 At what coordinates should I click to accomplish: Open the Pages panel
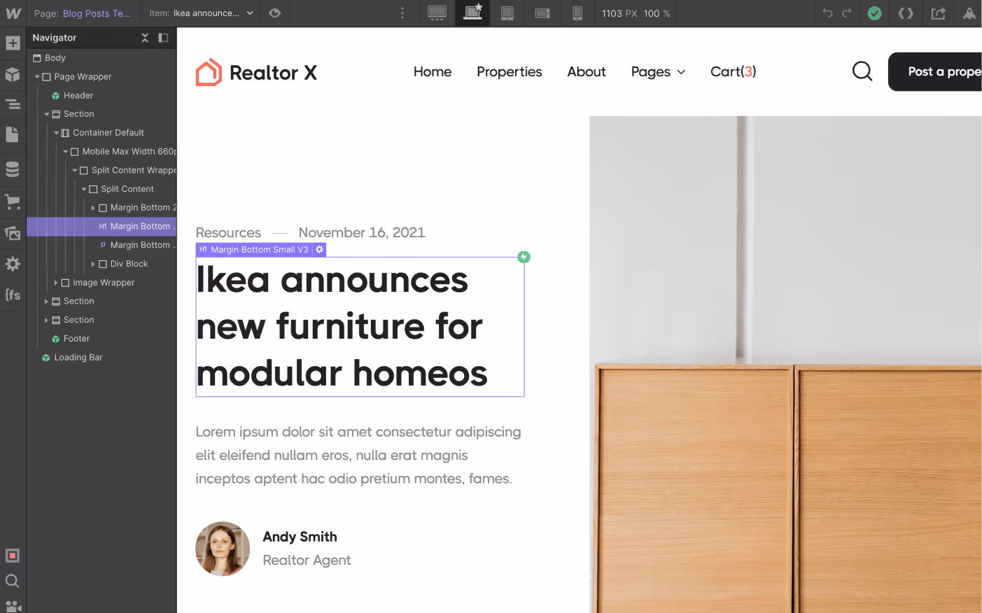pyautogui.click(x=13, y=134)
